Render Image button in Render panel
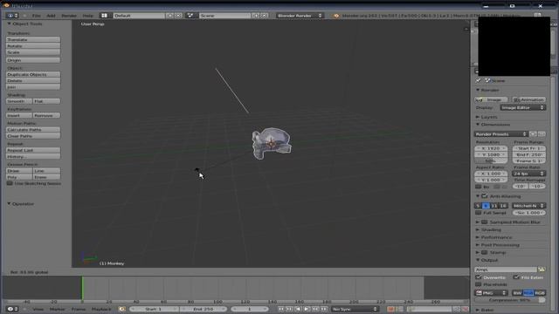 (x=491, y=99)
